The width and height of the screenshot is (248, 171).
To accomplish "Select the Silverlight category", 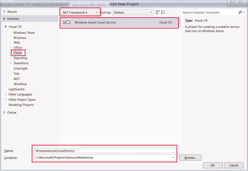I will click(20, 68).
